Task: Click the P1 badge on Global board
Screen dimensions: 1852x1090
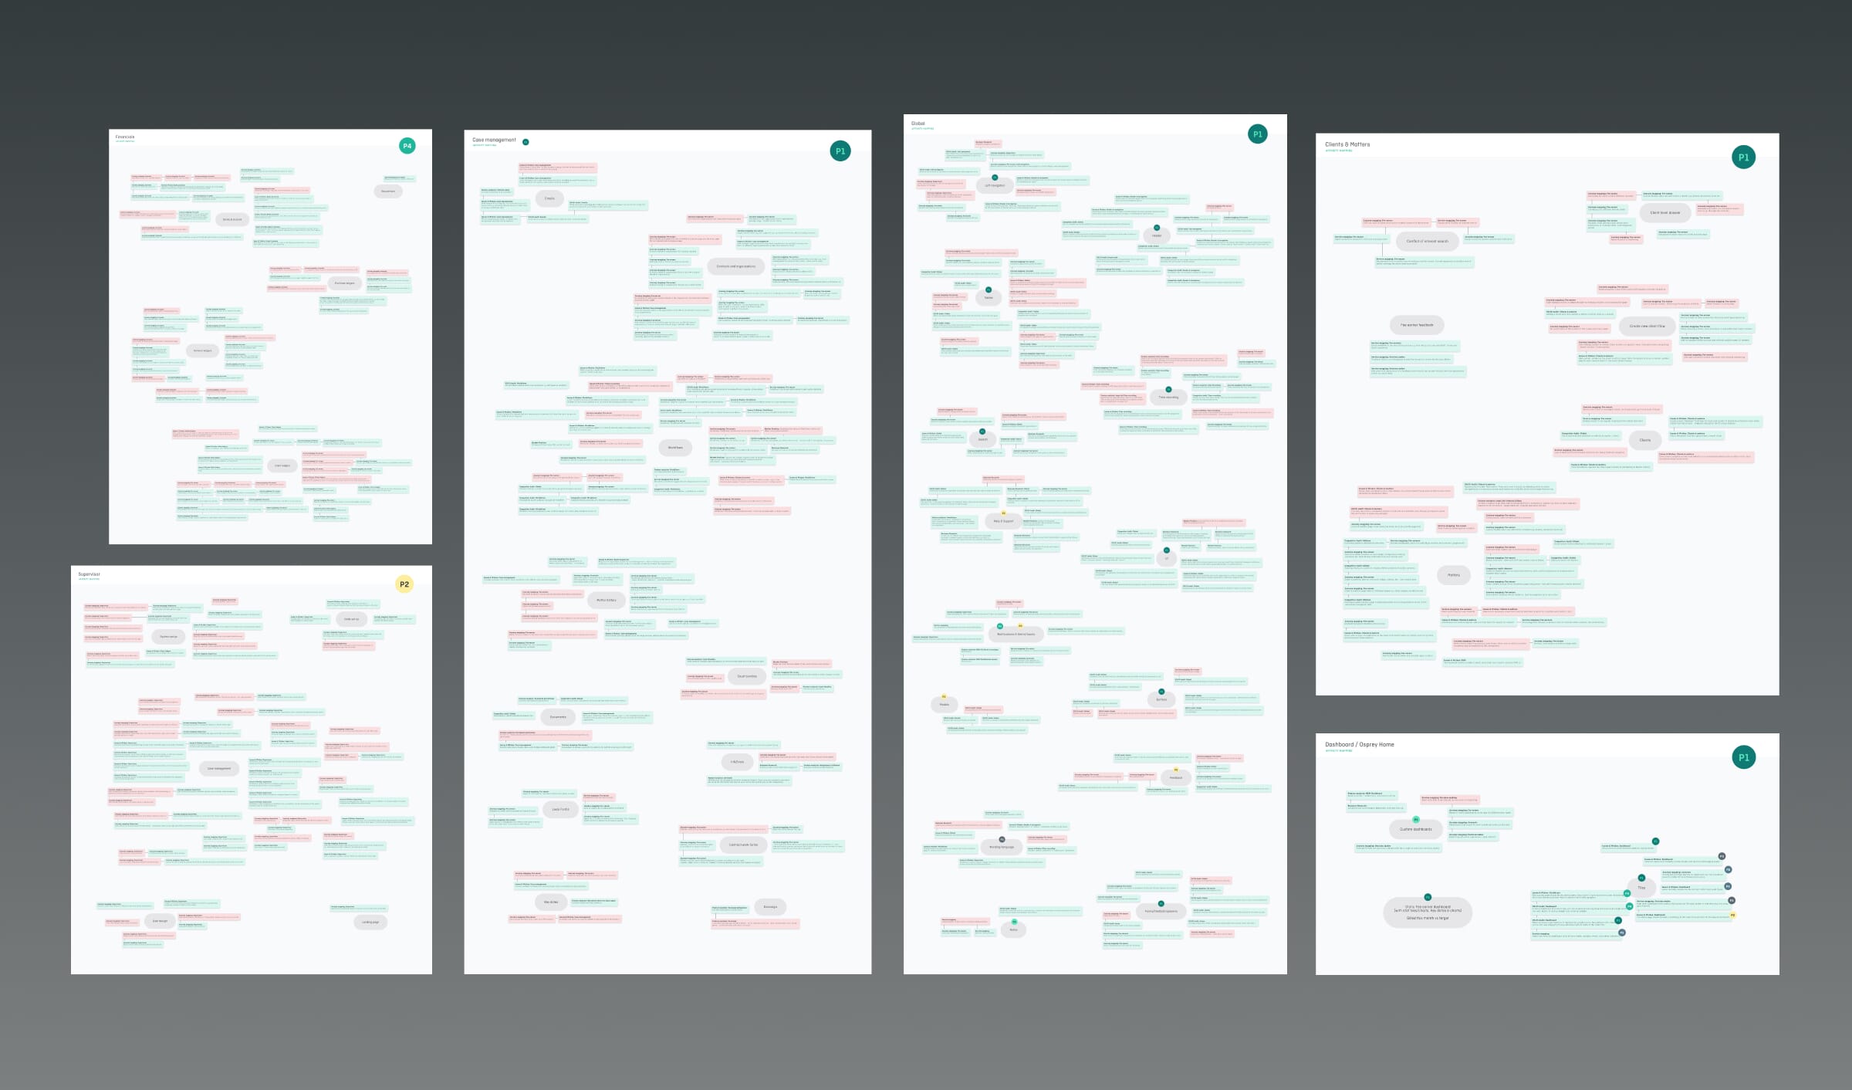Action: click(x=1257, y=134)
